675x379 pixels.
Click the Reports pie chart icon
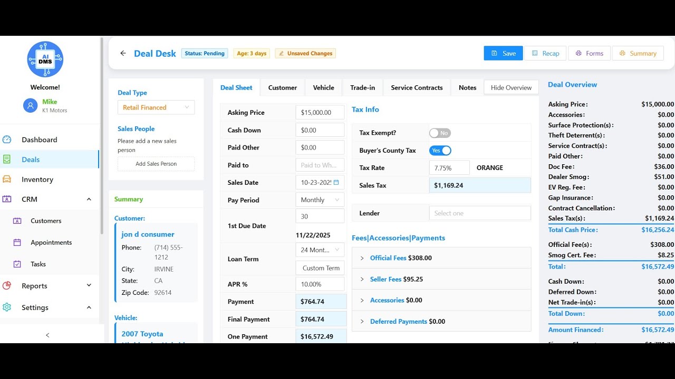pos(7,286)
